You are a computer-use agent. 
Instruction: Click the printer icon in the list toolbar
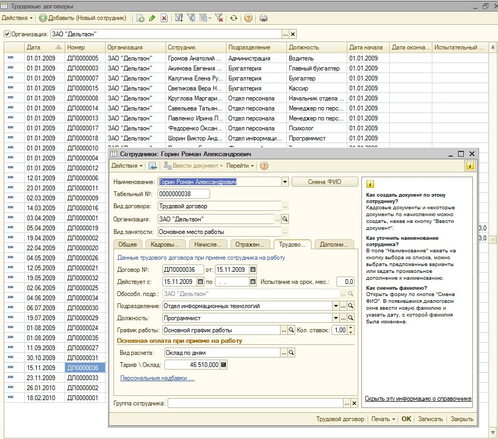click(263, 18)
